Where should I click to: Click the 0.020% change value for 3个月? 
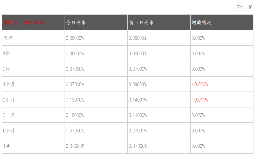tap(198, 115)
